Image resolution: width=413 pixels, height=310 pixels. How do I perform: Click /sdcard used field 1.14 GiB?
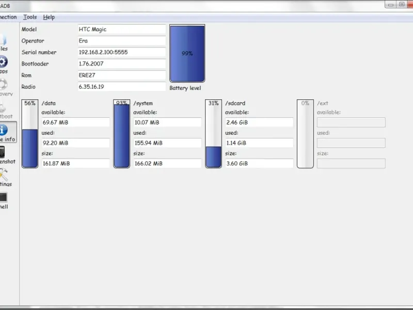pyautogui.click(x=259, y=143)
